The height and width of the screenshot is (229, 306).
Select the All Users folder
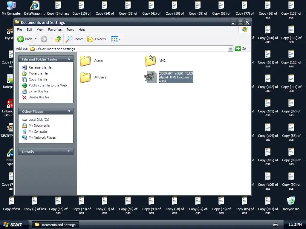[x=85, y=77]
